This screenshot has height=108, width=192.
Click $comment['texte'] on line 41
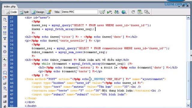[76, 71]
